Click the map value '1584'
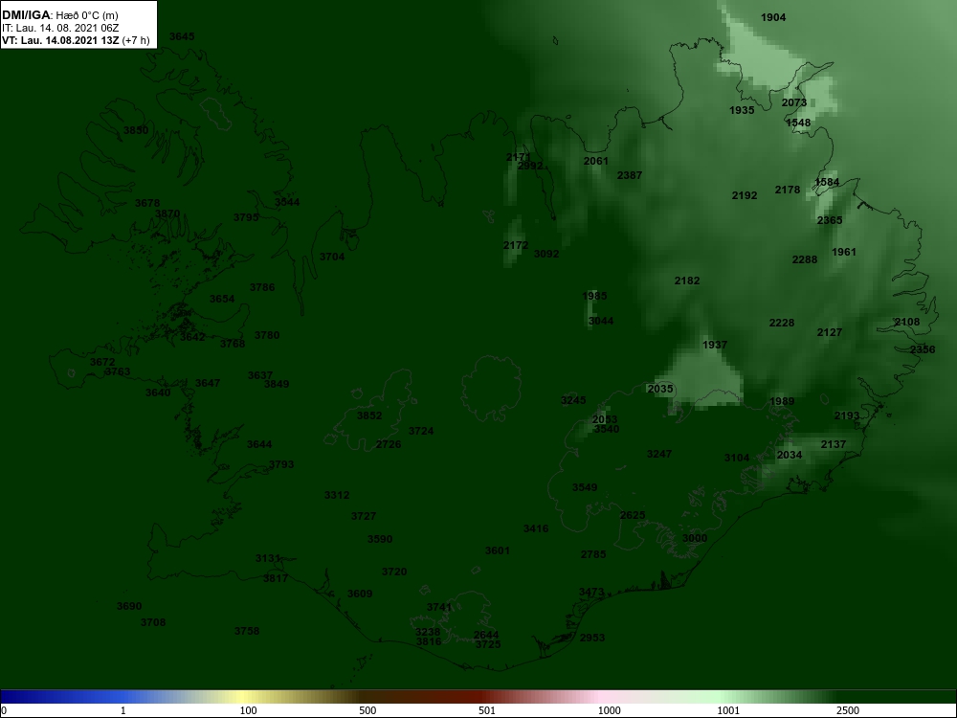This screenshot has width=957, height=718. (x=827, y=182)
